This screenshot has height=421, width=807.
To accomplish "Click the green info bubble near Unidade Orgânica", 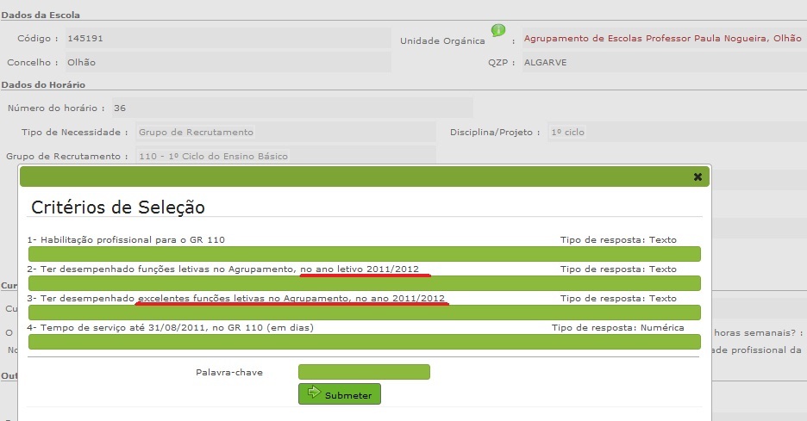I will click(498, 31).
